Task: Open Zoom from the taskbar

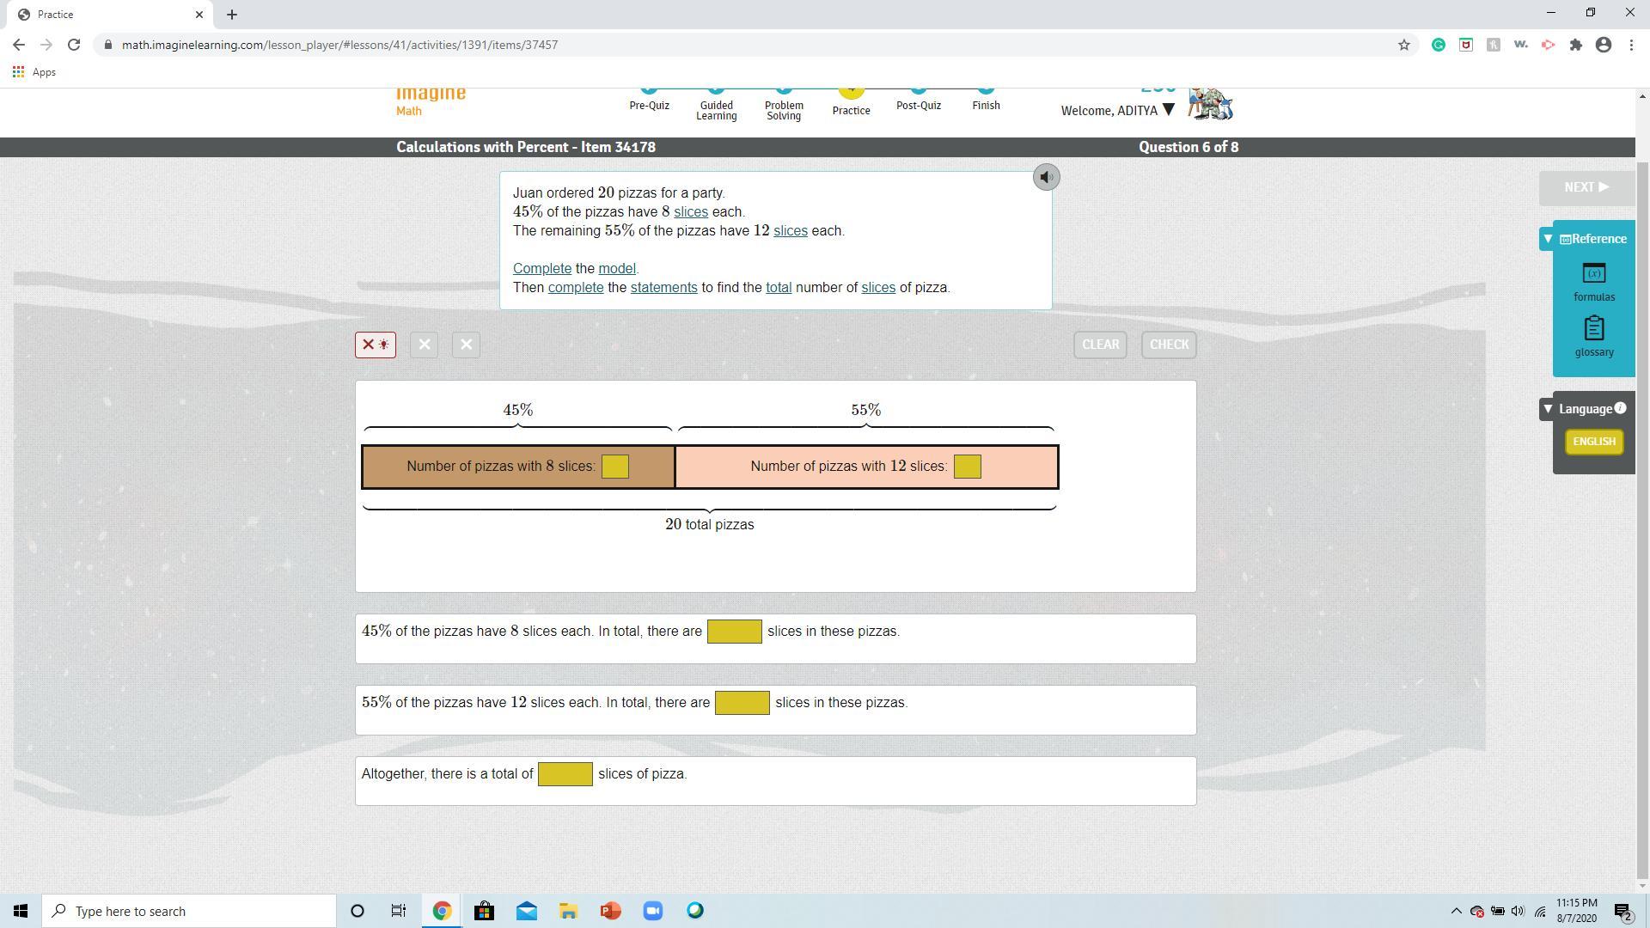Action: (653, 911)
